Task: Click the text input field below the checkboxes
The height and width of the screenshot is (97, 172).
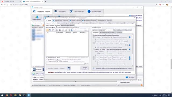Action: (65, 64)
